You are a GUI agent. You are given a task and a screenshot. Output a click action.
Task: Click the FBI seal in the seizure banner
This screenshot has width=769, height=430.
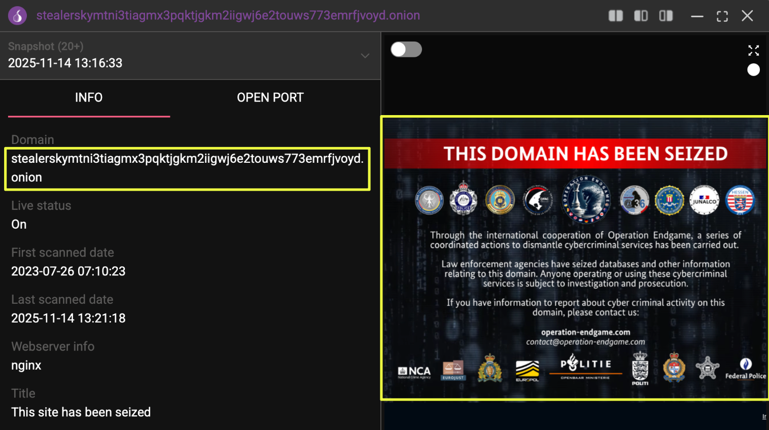click(669, 200)
